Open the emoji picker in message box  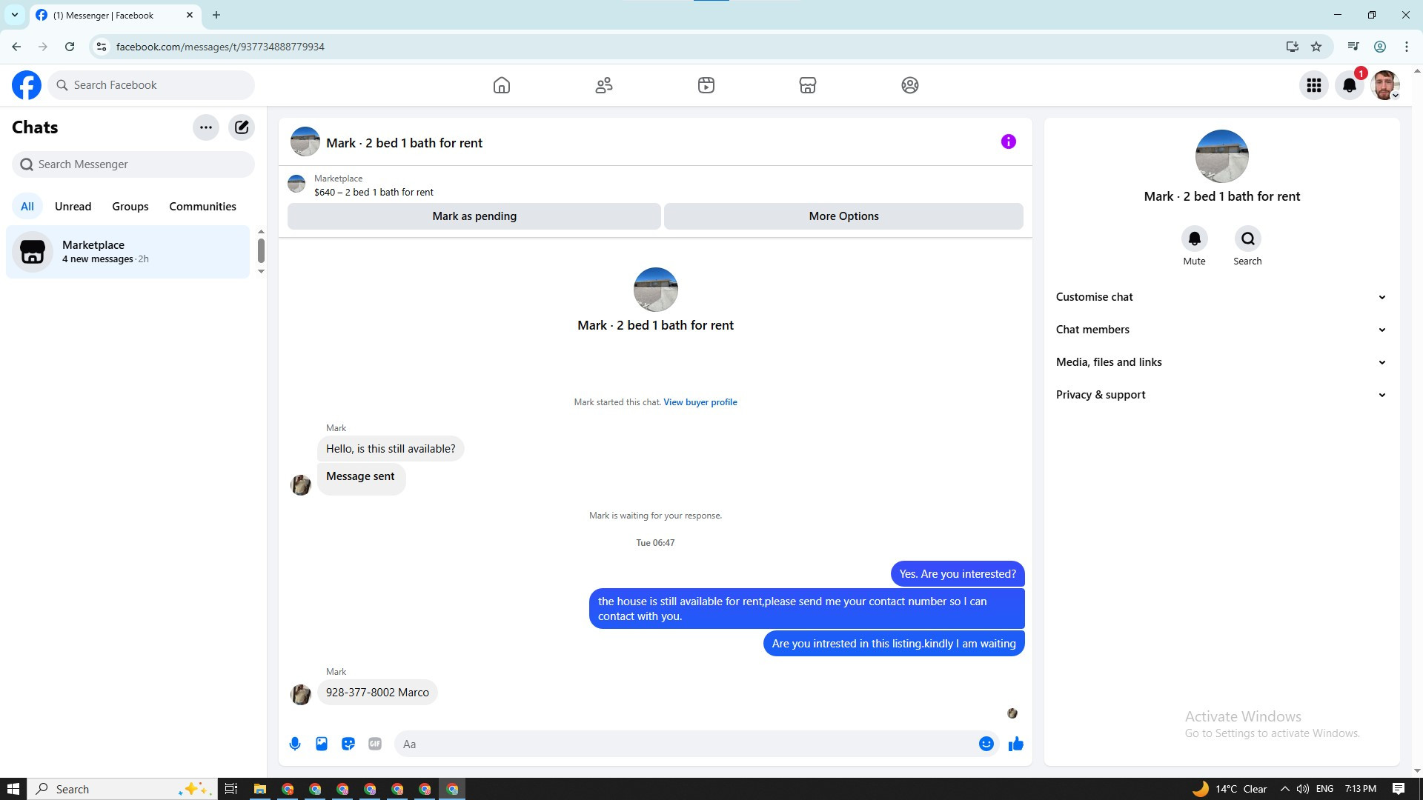click(x=986, y=744)
